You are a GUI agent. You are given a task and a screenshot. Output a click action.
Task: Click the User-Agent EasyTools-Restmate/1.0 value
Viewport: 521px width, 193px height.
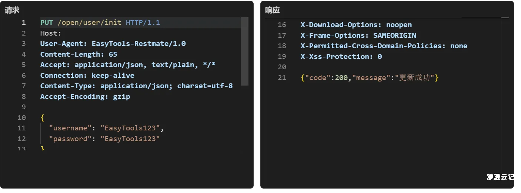(138, 44)
